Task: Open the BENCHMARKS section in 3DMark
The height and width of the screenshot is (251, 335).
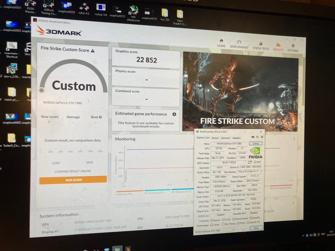Action: click(x=239, y=44)
